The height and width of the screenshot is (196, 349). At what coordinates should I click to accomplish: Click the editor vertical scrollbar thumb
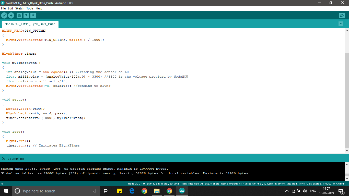(347, 101)
